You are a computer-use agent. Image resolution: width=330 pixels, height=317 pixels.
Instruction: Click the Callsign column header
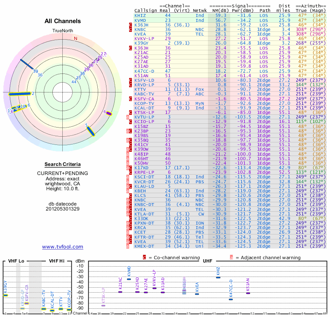[146, 10]
